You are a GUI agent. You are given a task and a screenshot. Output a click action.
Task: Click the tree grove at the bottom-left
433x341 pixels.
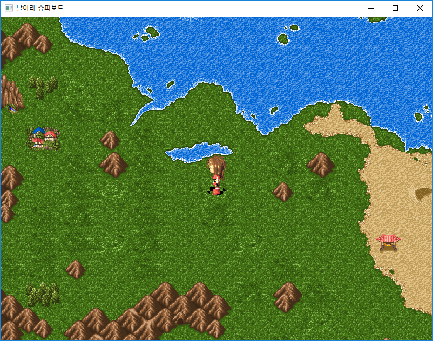[43, 294]
